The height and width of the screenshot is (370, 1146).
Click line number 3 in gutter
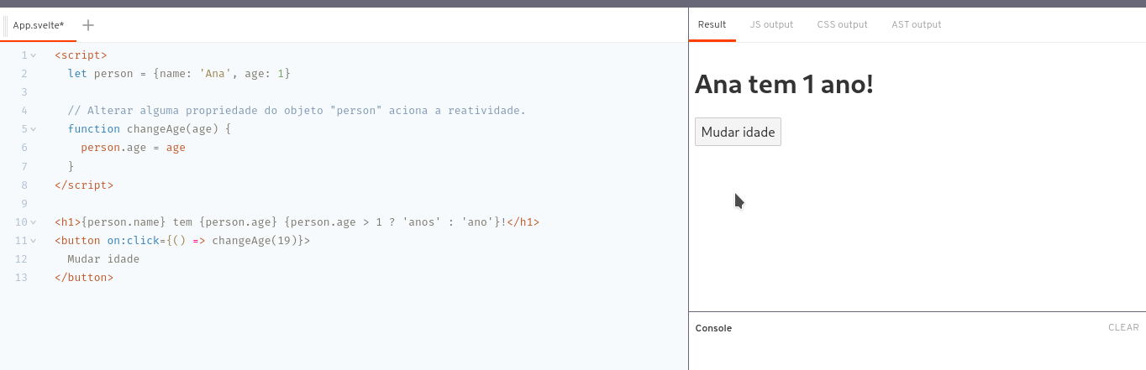coord(24,92)
